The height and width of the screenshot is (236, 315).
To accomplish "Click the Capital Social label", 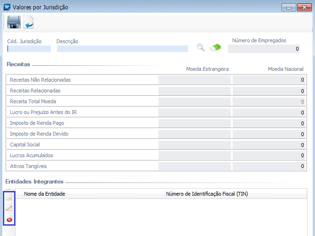I will [x=25, y=145].
